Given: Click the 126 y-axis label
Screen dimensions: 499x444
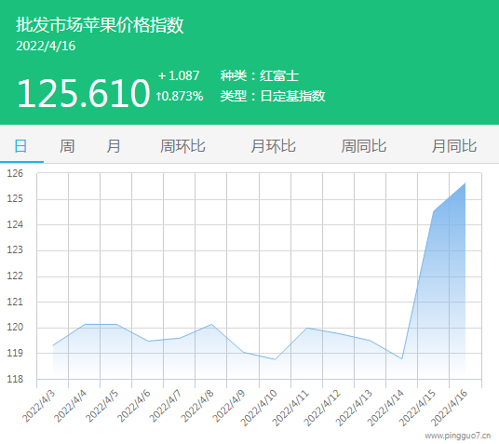Looking at the screenshot, I should point(15,173).
